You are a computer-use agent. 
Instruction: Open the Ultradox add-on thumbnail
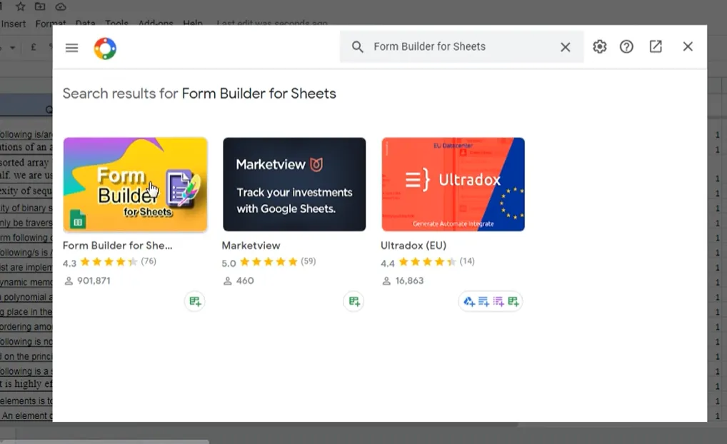453,184
